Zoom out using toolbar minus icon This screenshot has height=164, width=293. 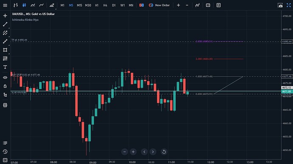click(x=187, y=5)
